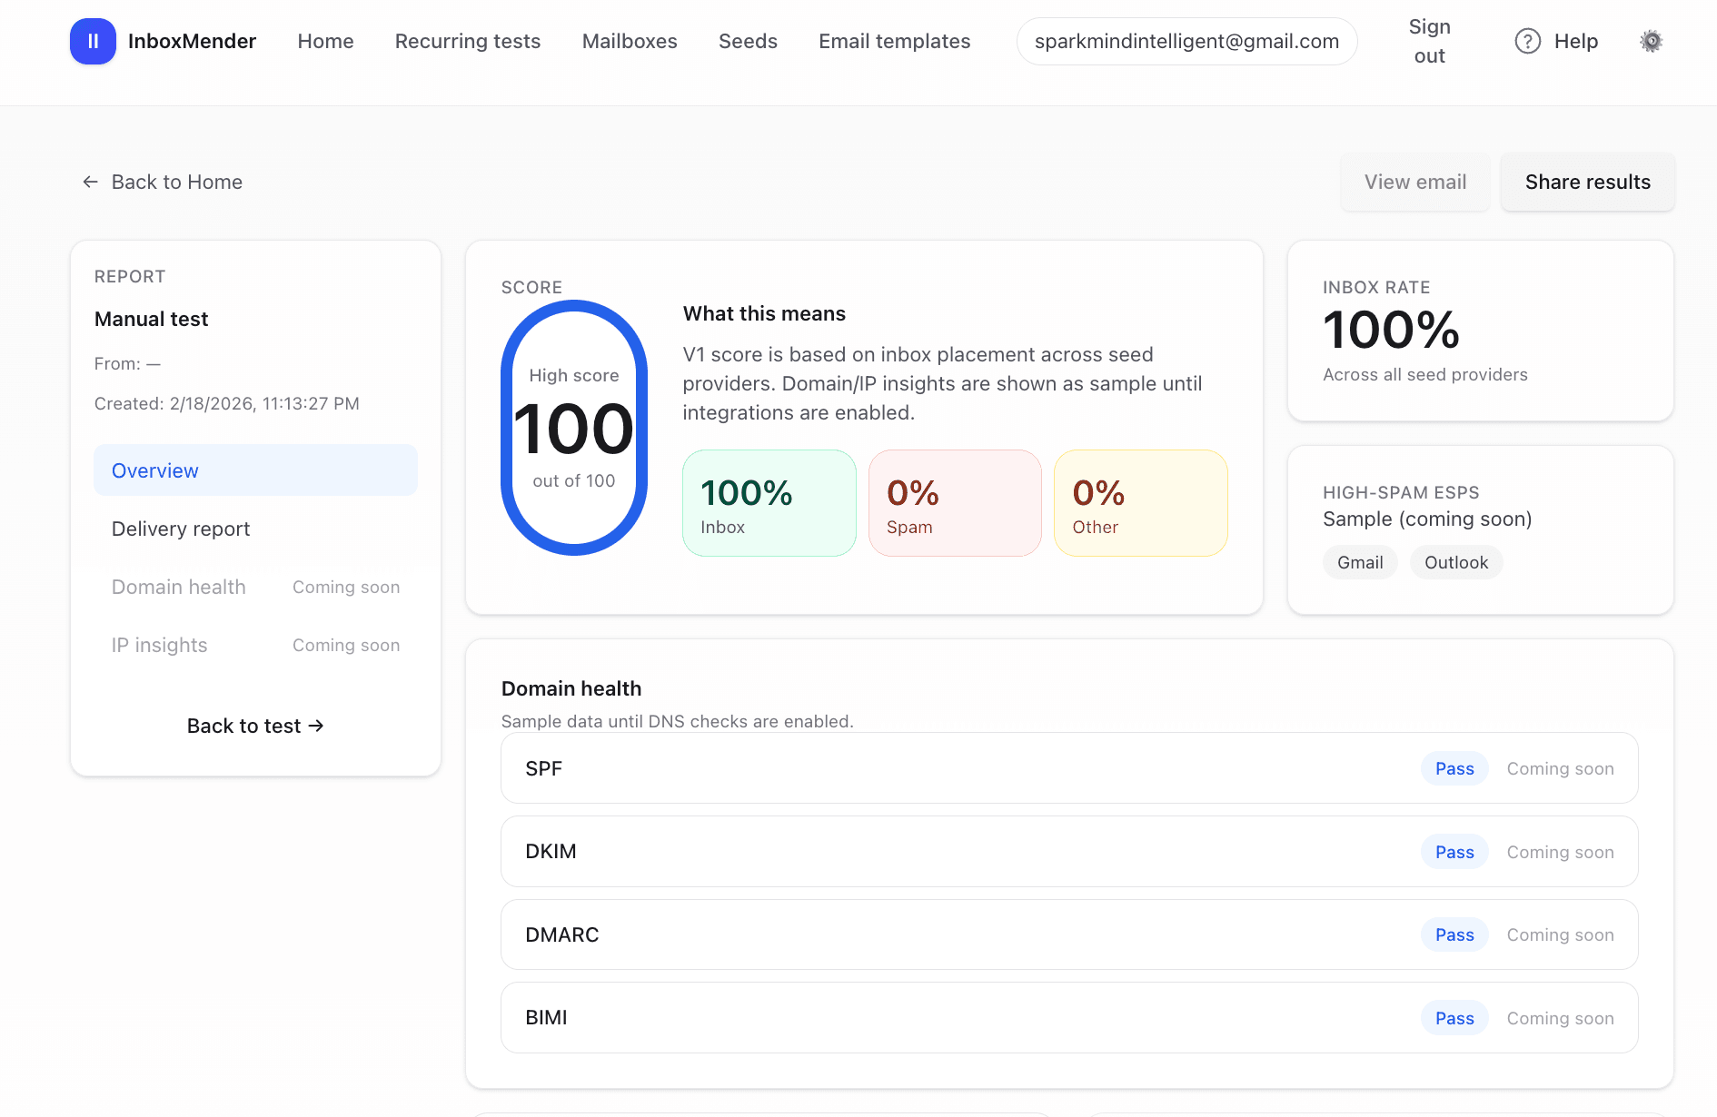Switch to the Delivery report tab
1717x1117 pixels.
click(181, 529)
